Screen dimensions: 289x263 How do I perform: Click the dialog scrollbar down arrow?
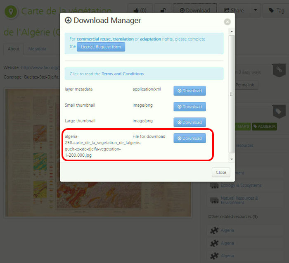[x=232, y=159]
